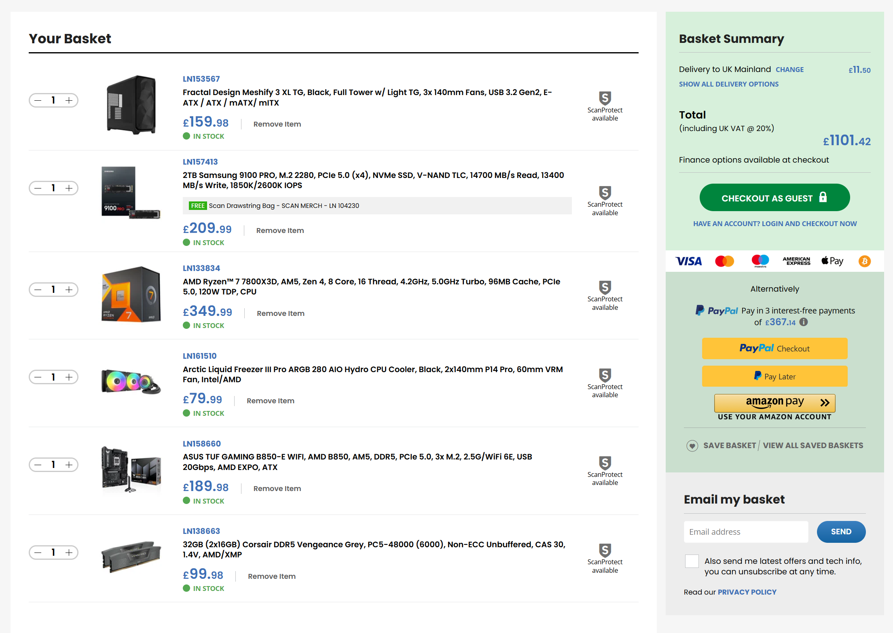Focus the Email address field
Viewport: 893px width, 633px height.
746,532
